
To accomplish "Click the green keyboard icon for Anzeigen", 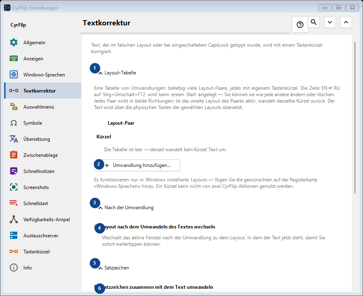I will point(14,59).
